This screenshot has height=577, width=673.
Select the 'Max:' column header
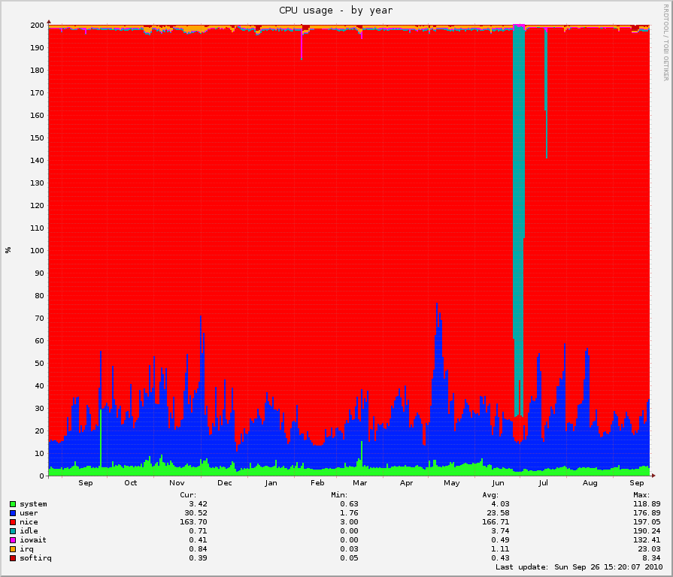pos(641,494)
